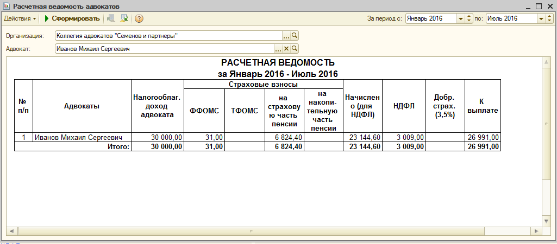
Task: Expand the period end dropdown (Июль 2016)
Action: tap(541, 18)
